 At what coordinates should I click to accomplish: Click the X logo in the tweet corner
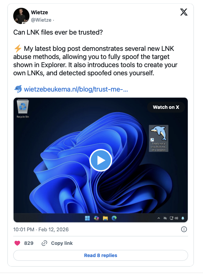pyautogui.click(x=184, y=12)
